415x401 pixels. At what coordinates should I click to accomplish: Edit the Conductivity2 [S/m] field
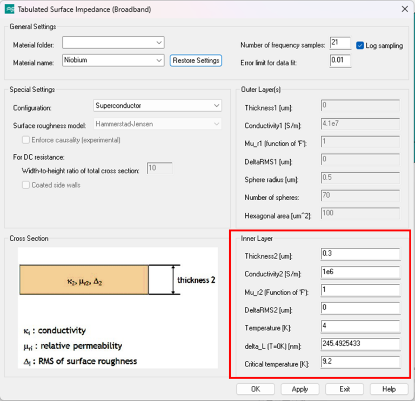coord(360,272)
